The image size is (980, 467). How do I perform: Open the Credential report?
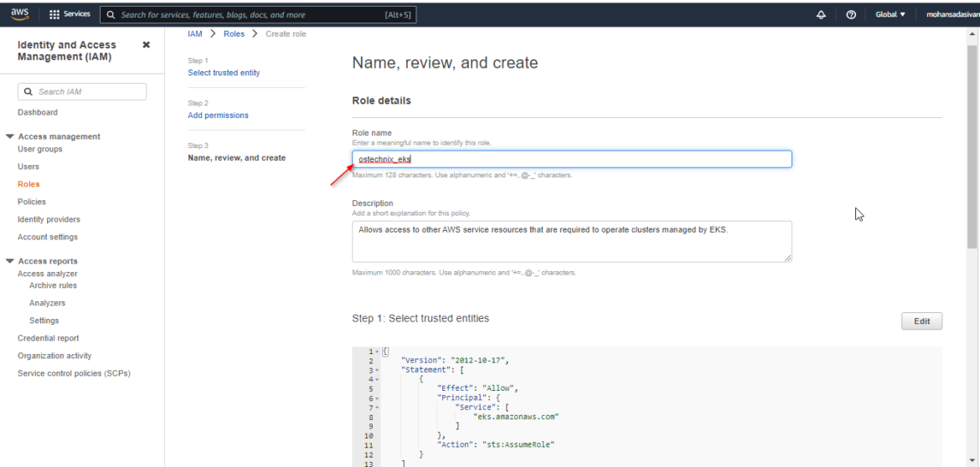click(48, 338)
